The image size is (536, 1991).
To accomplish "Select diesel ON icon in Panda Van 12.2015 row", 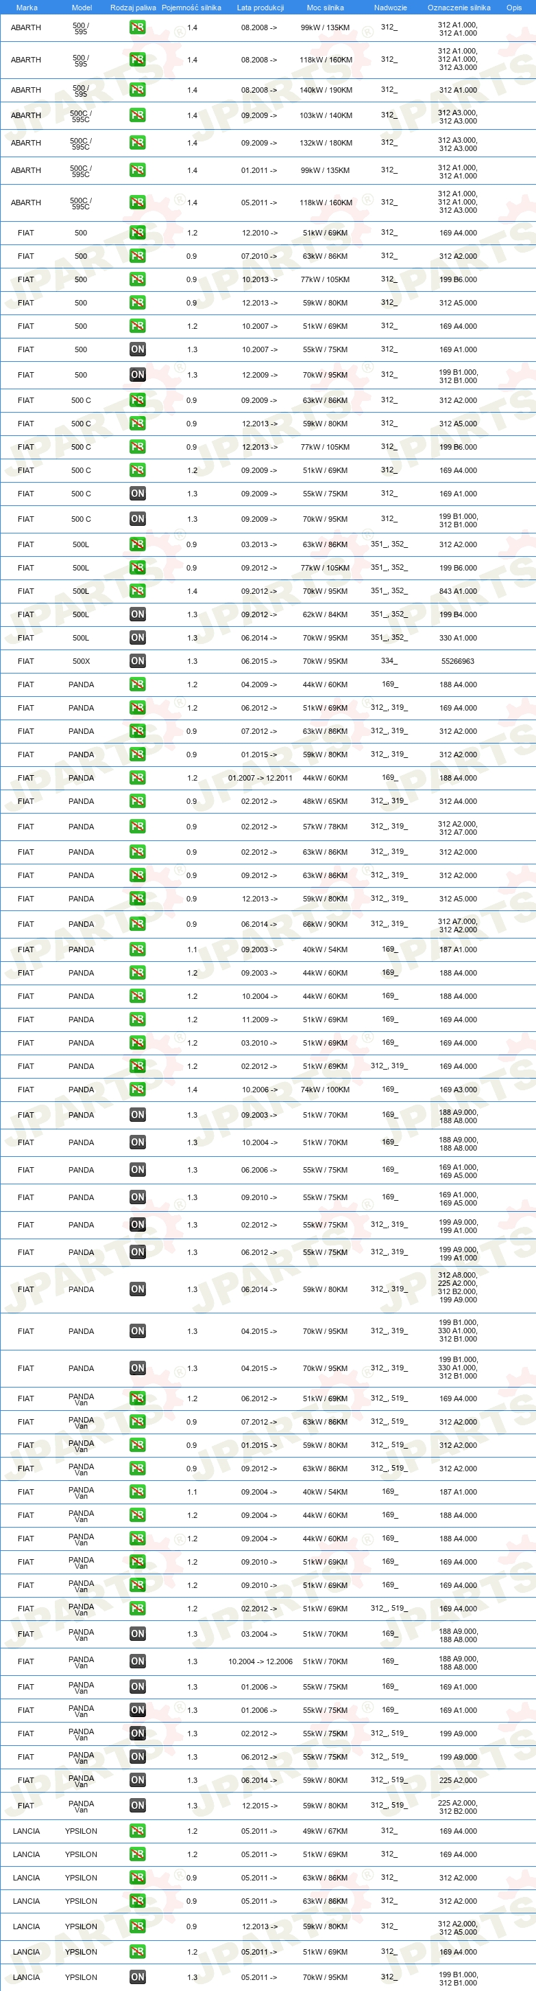I will coord(137,1806).
